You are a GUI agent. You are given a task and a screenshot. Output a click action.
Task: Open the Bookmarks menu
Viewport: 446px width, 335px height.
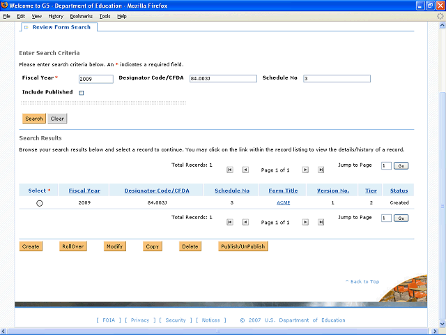pyautogui.click(x=82, y=16)
